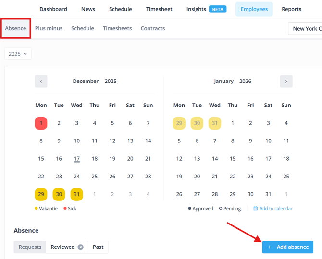Go to next month with right arrow
This screenshot has height=259, width=322.
(286, 82)
